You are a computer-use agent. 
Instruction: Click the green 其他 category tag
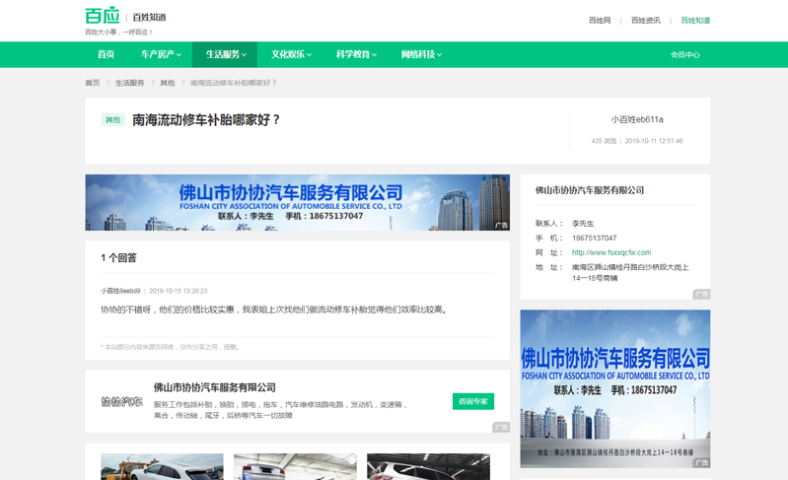(113, 120)
